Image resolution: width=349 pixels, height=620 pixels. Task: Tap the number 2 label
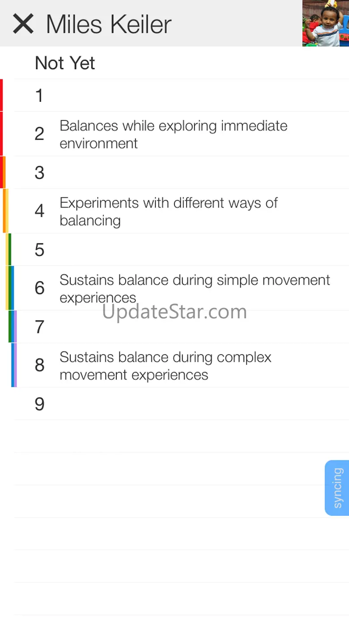(x=39, y=134)
